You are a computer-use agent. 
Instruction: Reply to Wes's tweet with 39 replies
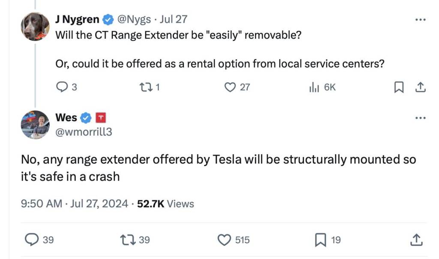tap(32, 240)
